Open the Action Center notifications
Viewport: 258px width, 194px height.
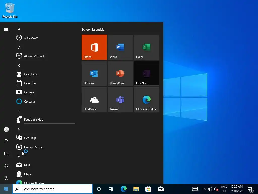(x=250, y=189)
